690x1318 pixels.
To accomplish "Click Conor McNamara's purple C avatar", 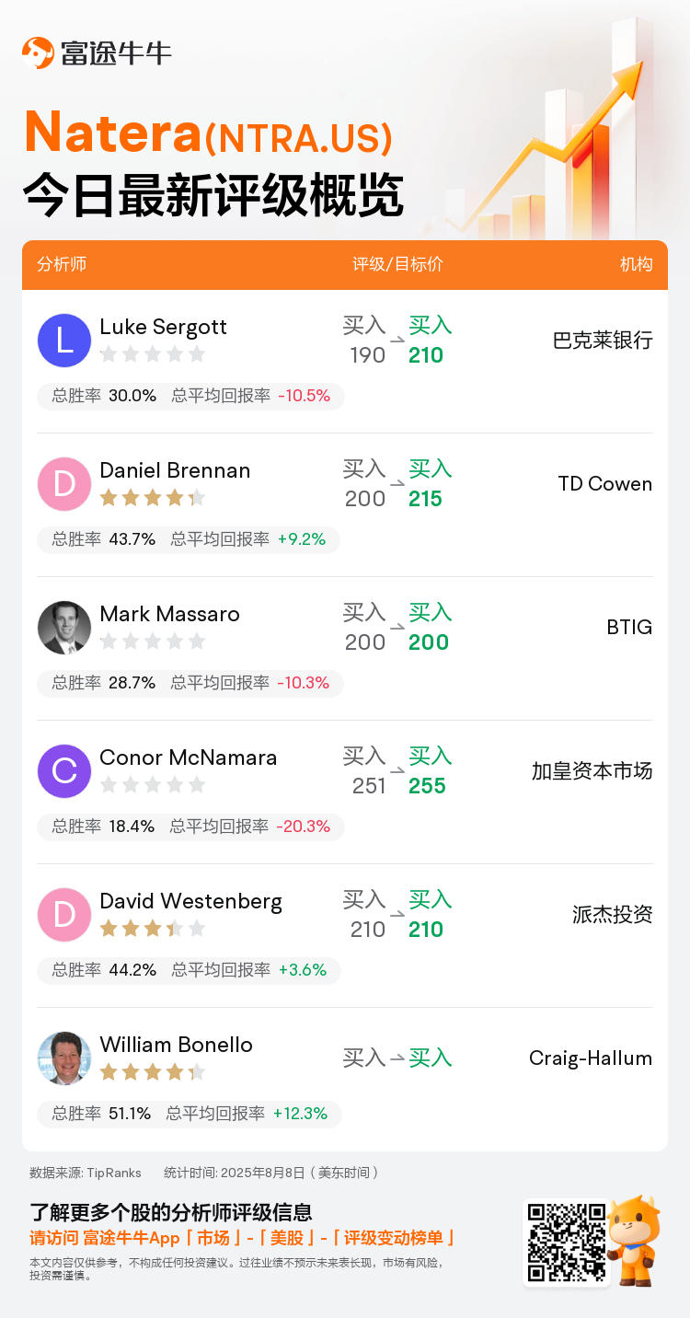I will (64, 771).
